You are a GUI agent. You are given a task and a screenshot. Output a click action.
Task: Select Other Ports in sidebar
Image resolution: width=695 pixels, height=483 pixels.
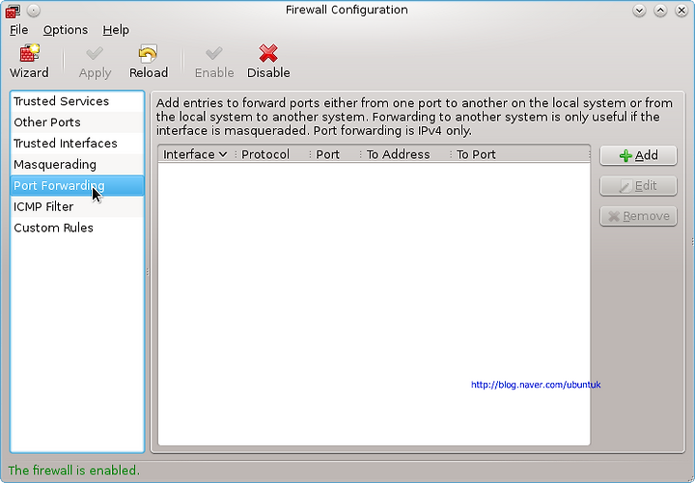point(77,122)
